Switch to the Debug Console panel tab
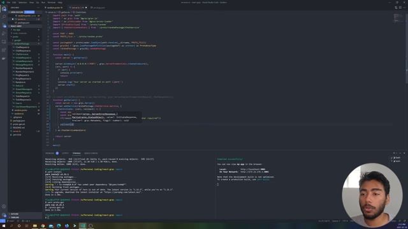The width and height of the screenshot is (408, 229). pyautogui.click(x=91, y=153)
